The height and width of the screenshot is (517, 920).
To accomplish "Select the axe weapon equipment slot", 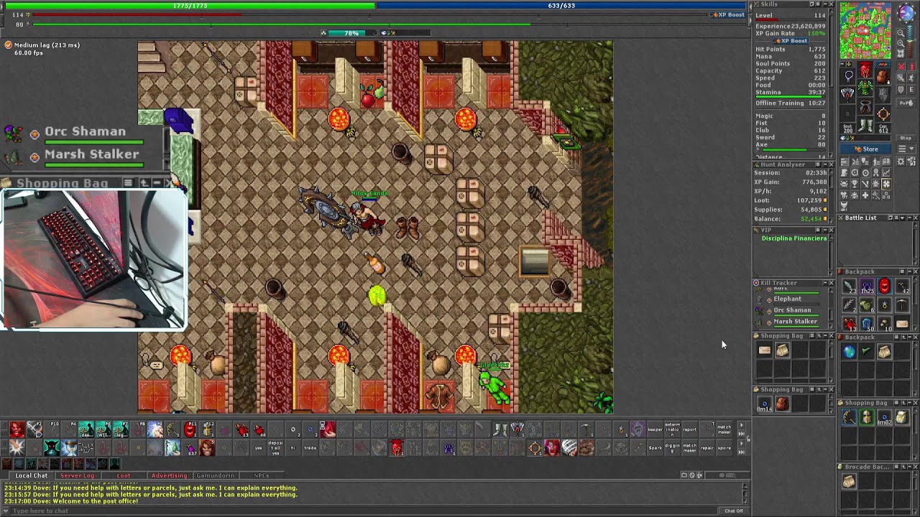I will click(848, 93).
